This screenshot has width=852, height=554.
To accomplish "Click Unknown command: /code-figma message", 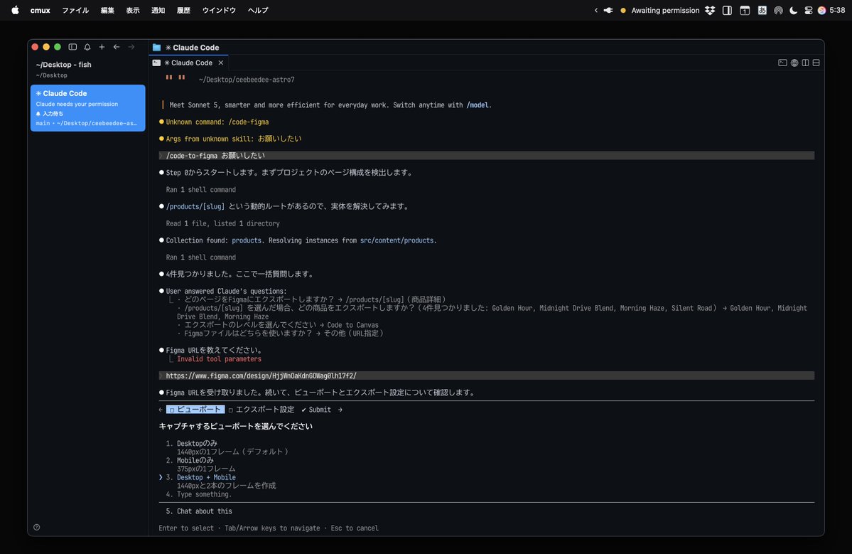I will coord(217,122).
